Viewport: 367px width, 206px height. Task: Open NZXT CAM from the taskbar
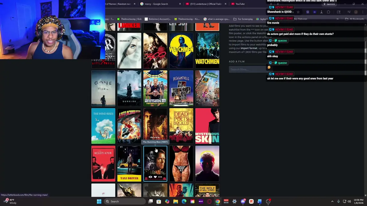201,201
